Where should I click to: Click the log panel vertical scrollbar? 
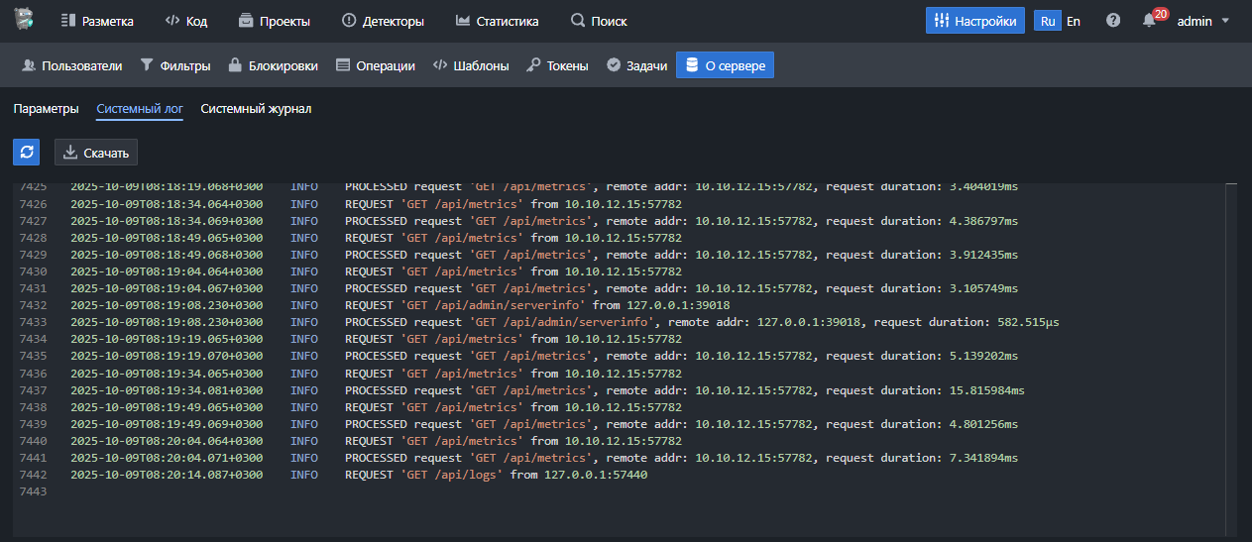(1230, 357)
